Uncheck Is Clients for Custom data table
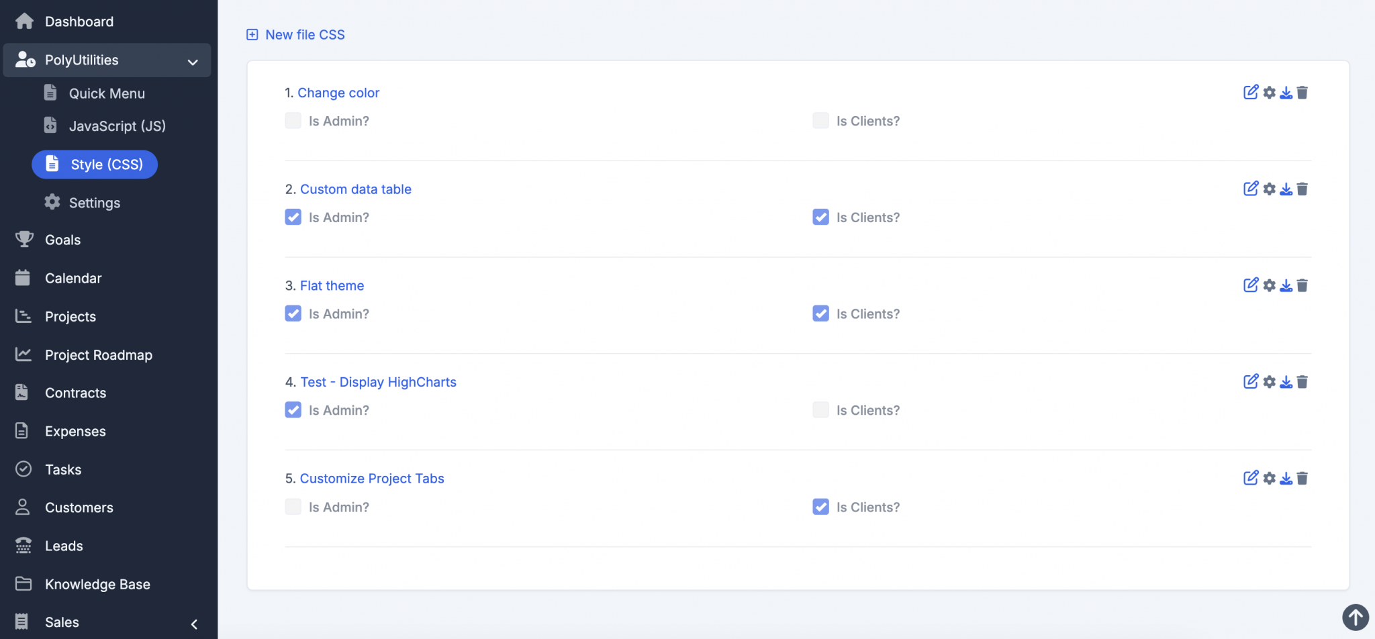The height and width of the screenshot is (639, 1375). coord(820,217)
